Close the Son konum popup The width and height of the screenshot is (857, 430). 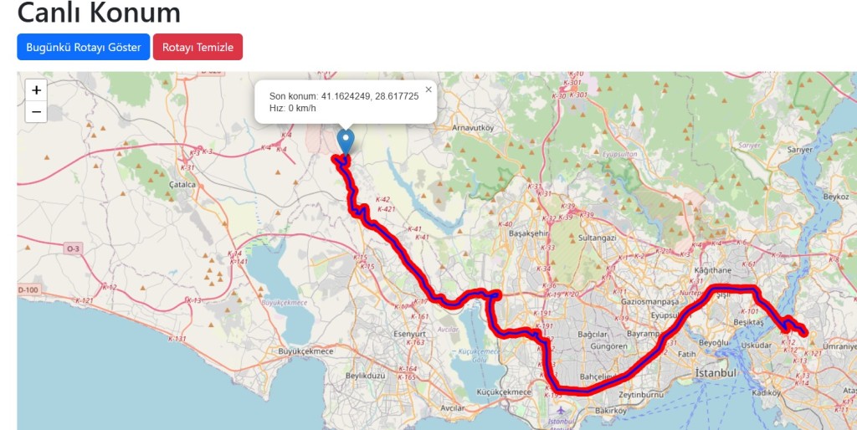(428, 90)
